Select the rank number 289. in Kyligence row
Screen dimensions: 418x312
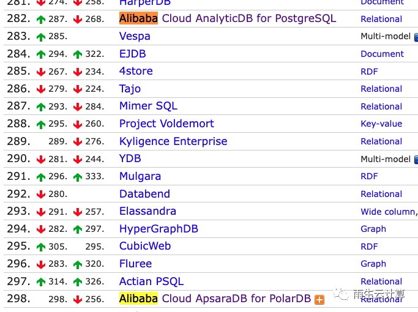click(18, 141)
